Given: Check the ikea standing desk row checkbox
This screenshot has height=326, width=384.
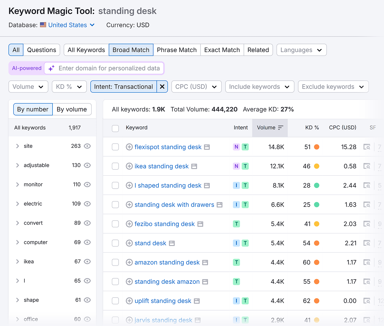Looking at the screenshot, I should tap(115, 166).
